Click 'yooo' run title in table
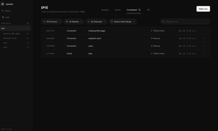Viewport: 218px width, 131px height. tap(91, 46)
